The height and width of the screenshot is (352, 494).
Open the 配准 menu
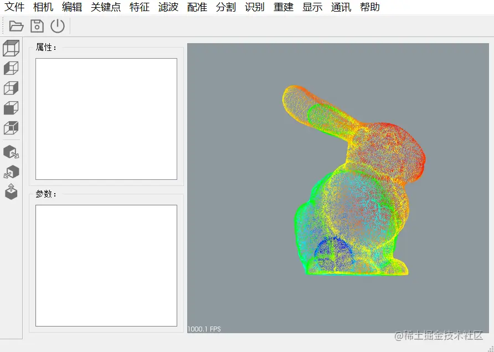click(197, 7)
